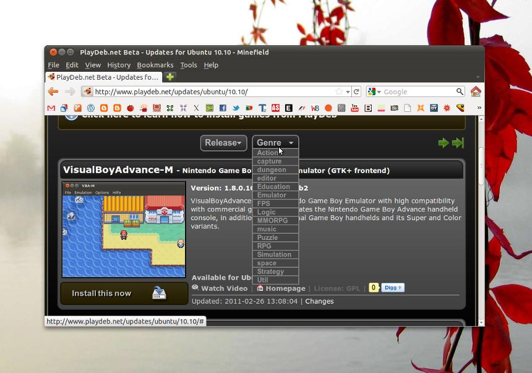Go to next page with green arrow
This screenshot has width=532, height=373.
(x=443, y=143)
